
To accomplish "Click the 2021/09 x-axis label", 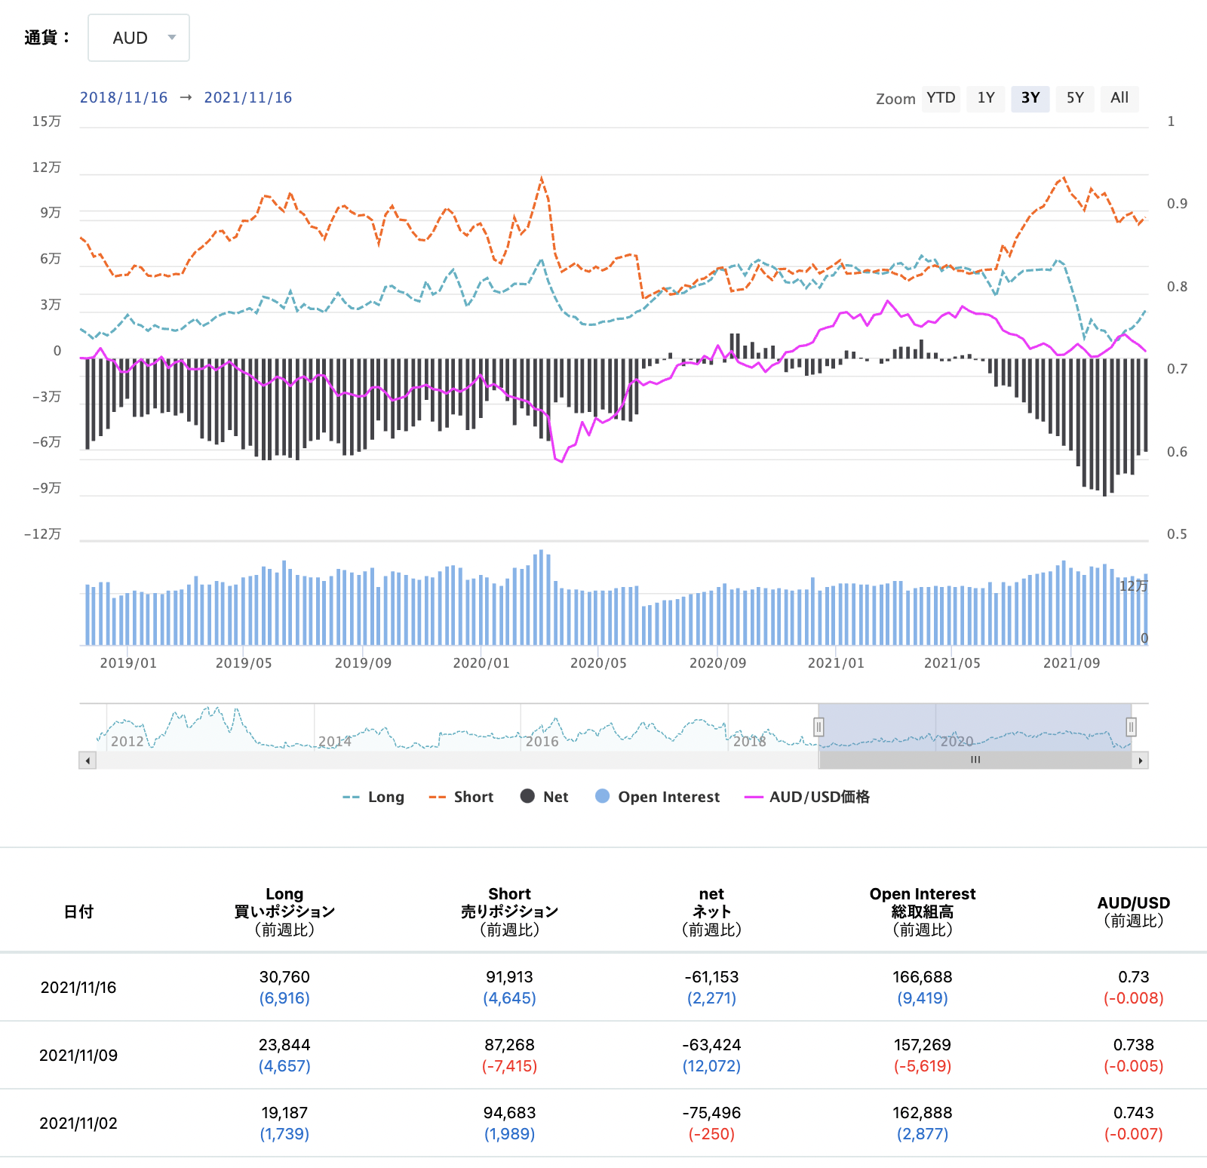I will (x=1071, y=663).
